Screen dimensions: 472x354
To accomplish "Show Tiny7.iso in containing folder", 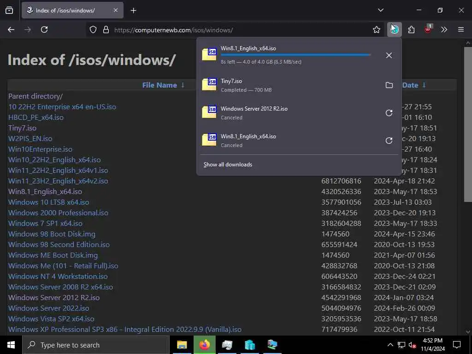I will (389, 85).
